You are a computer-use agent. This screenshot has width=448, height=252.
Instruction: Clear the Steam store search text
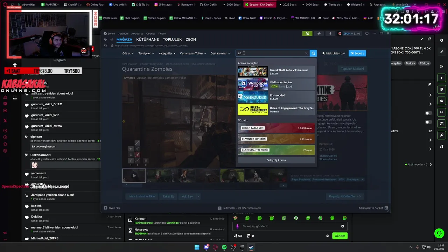306,53
